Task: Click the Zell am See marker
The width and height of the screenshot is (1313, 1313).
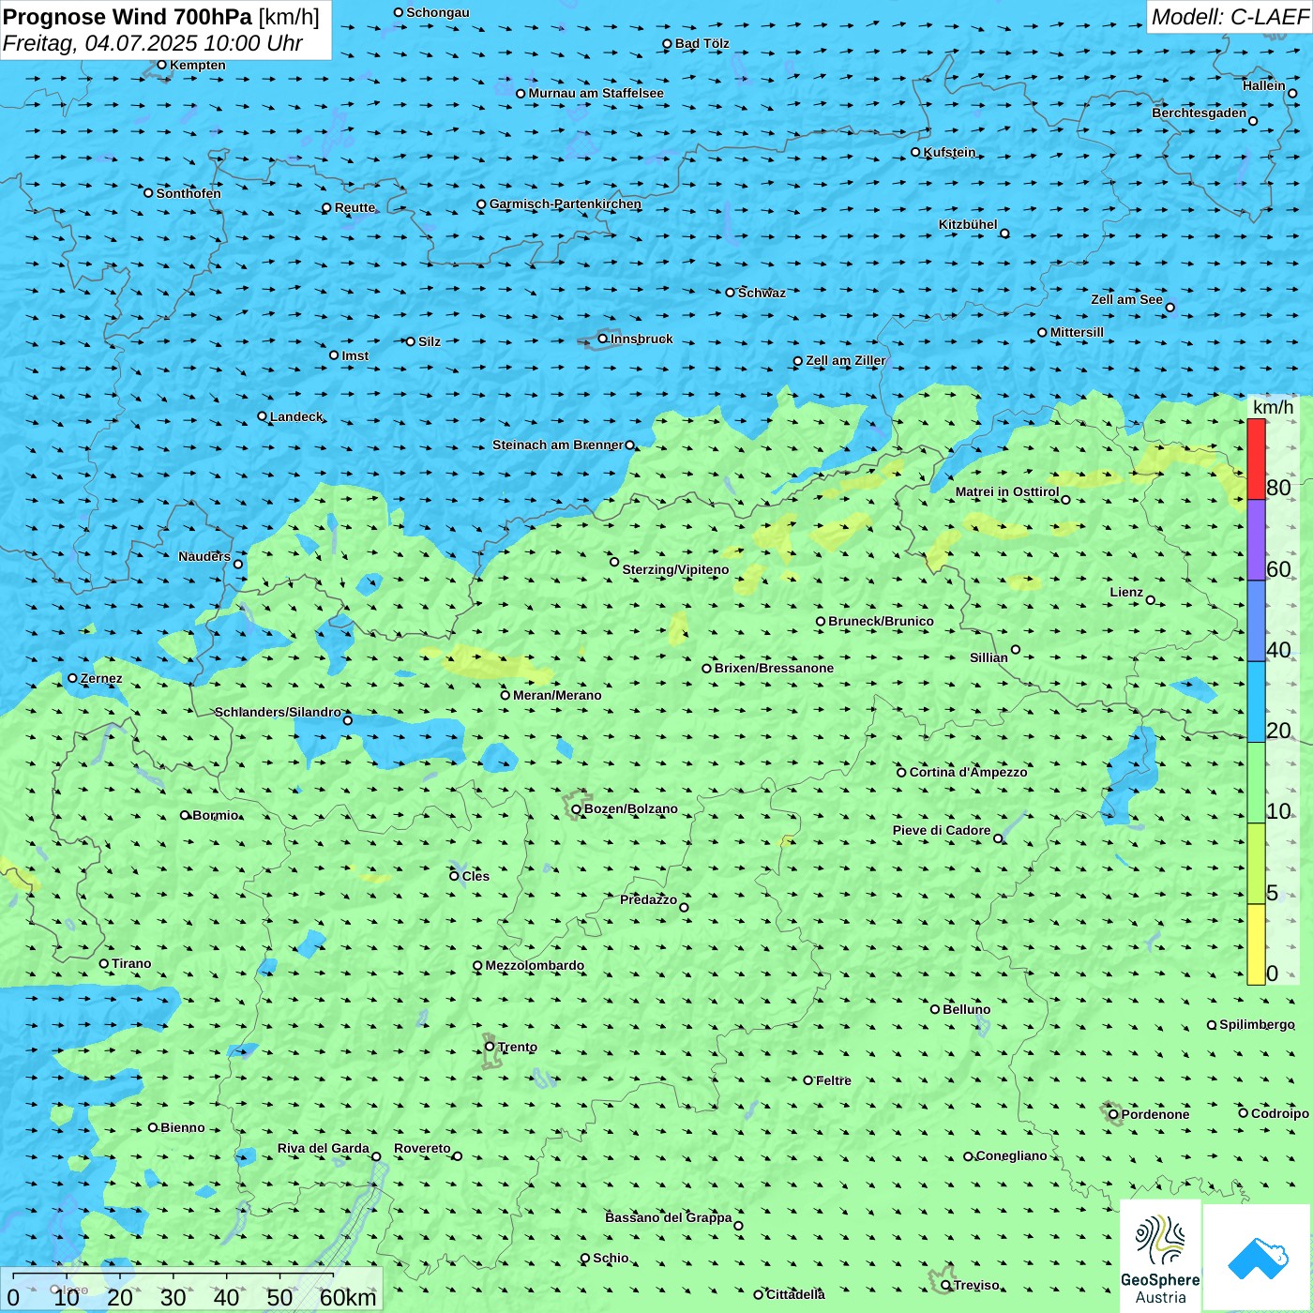Action: tap(1170, 307)
